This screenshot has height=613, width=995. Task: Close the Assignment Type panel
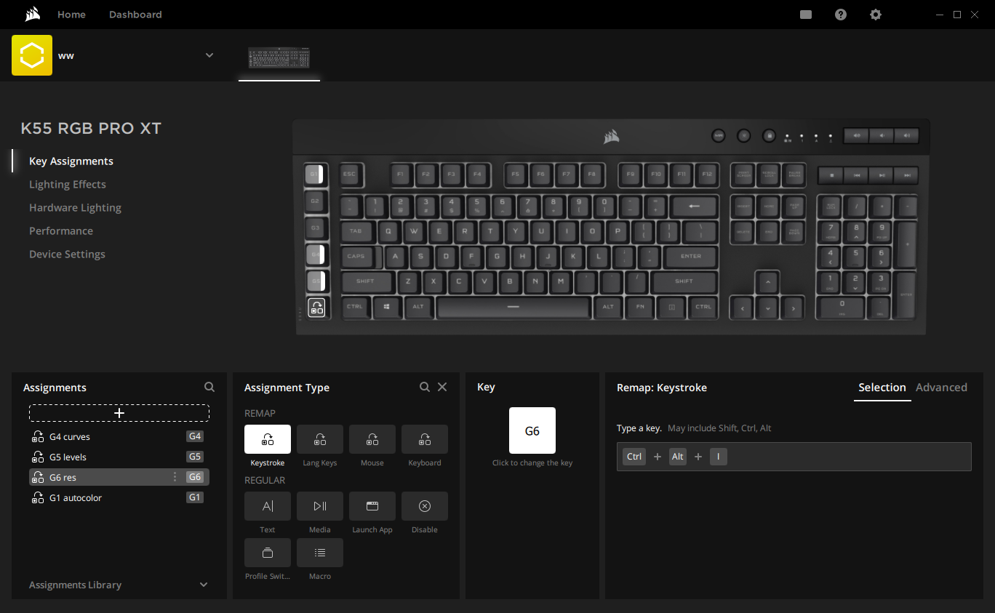(442, 388)
